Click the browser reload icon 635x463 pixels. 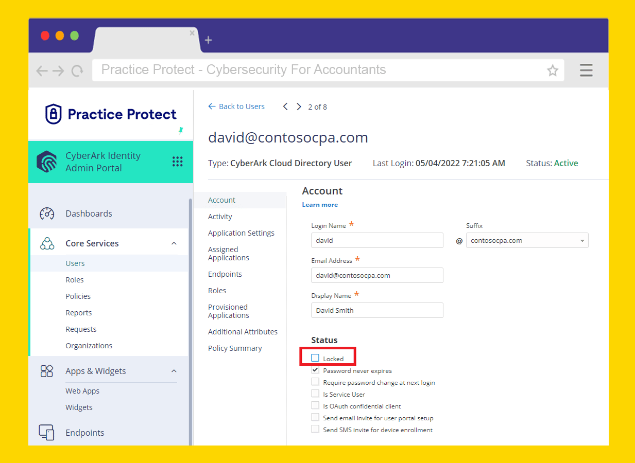(77, 71)
